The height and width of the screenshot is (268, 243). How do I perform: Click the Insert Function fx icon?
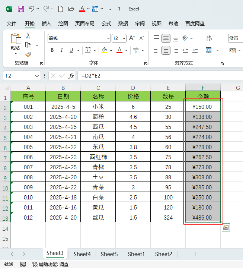pos(71,76)
